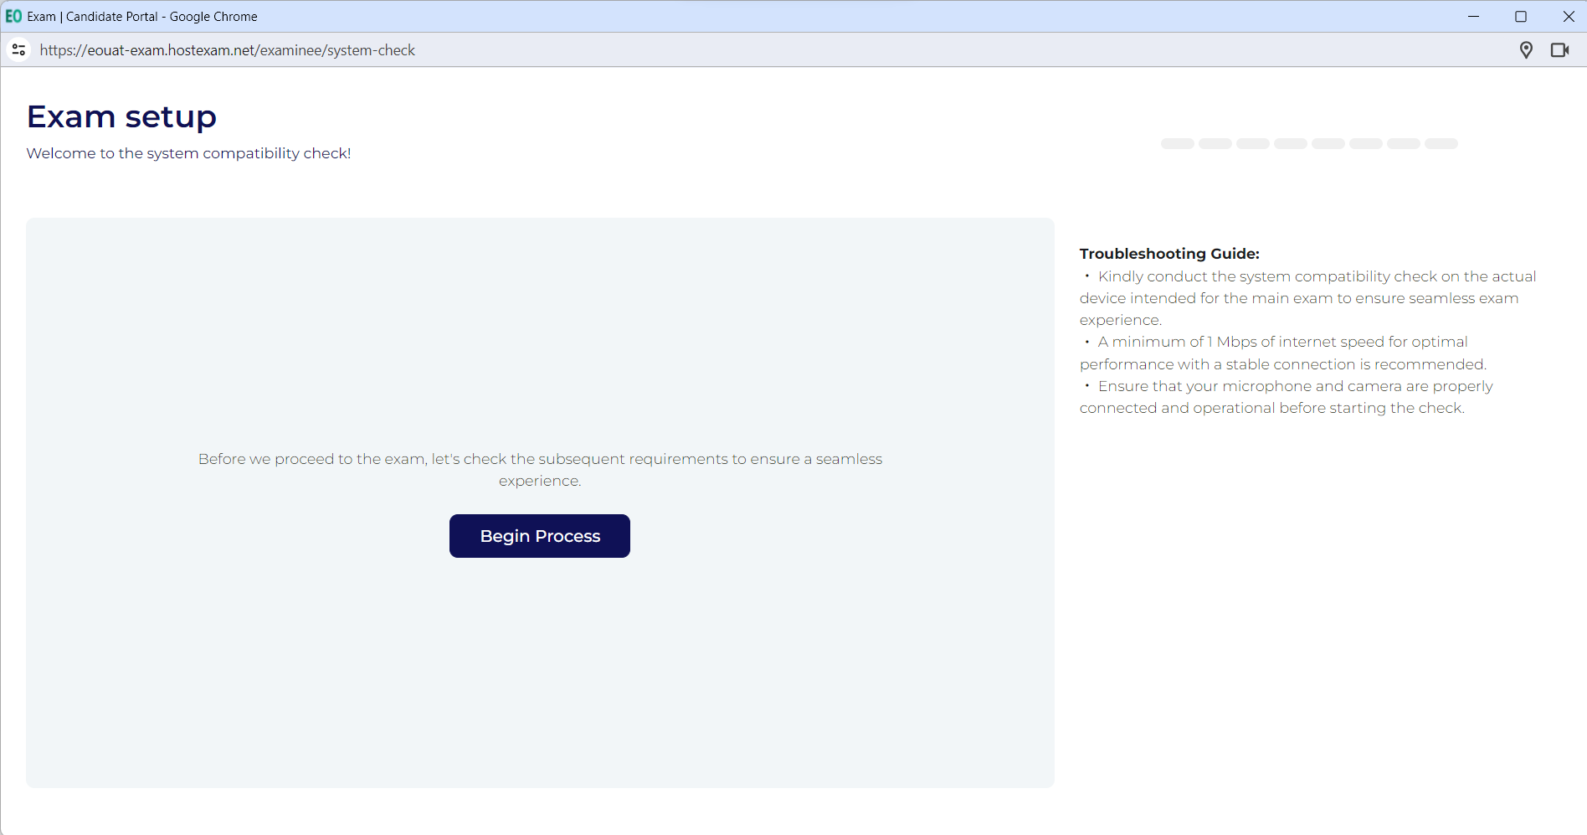This screenshot has height=835, width=1587.
Task: Click the welcome compatibility check subtitle
Action: click(x=188, y=153)
